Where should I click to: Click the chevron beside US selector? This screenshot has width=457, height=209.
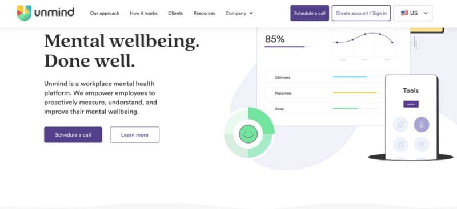click(426, 13)
